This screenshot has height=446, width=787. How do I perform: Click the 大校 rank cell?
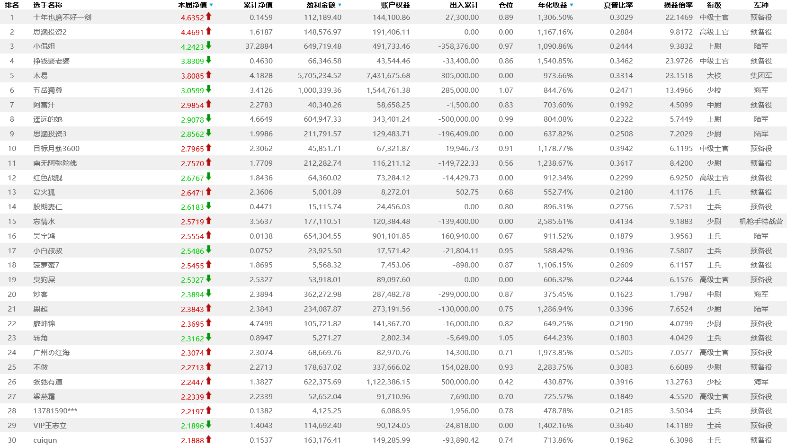pyautogui.click(x=714, y=76)
